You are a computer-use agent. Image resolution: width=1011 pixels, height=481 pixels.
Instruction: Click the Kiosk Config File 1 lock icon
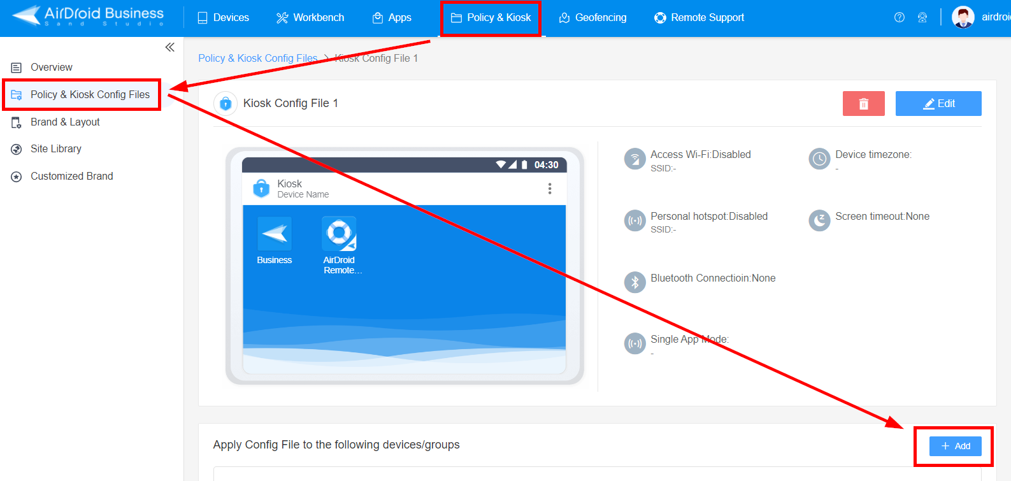(226, 103)
